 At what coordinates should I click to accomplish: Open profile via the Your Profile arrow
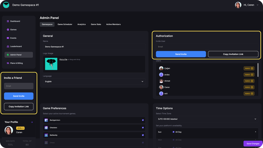pos(32,122)
